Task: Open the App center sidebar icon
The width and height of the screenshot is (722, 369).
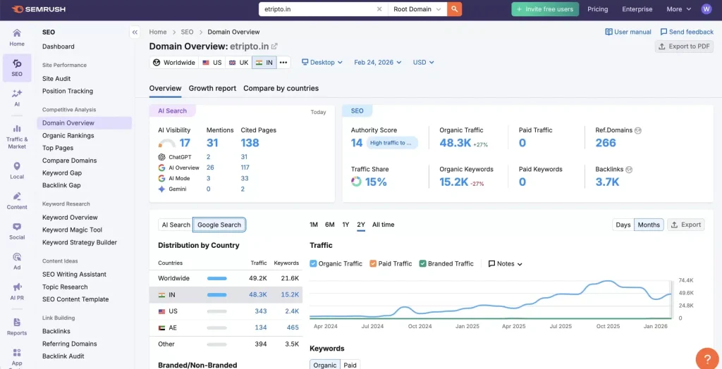Action: coord(17,358)
